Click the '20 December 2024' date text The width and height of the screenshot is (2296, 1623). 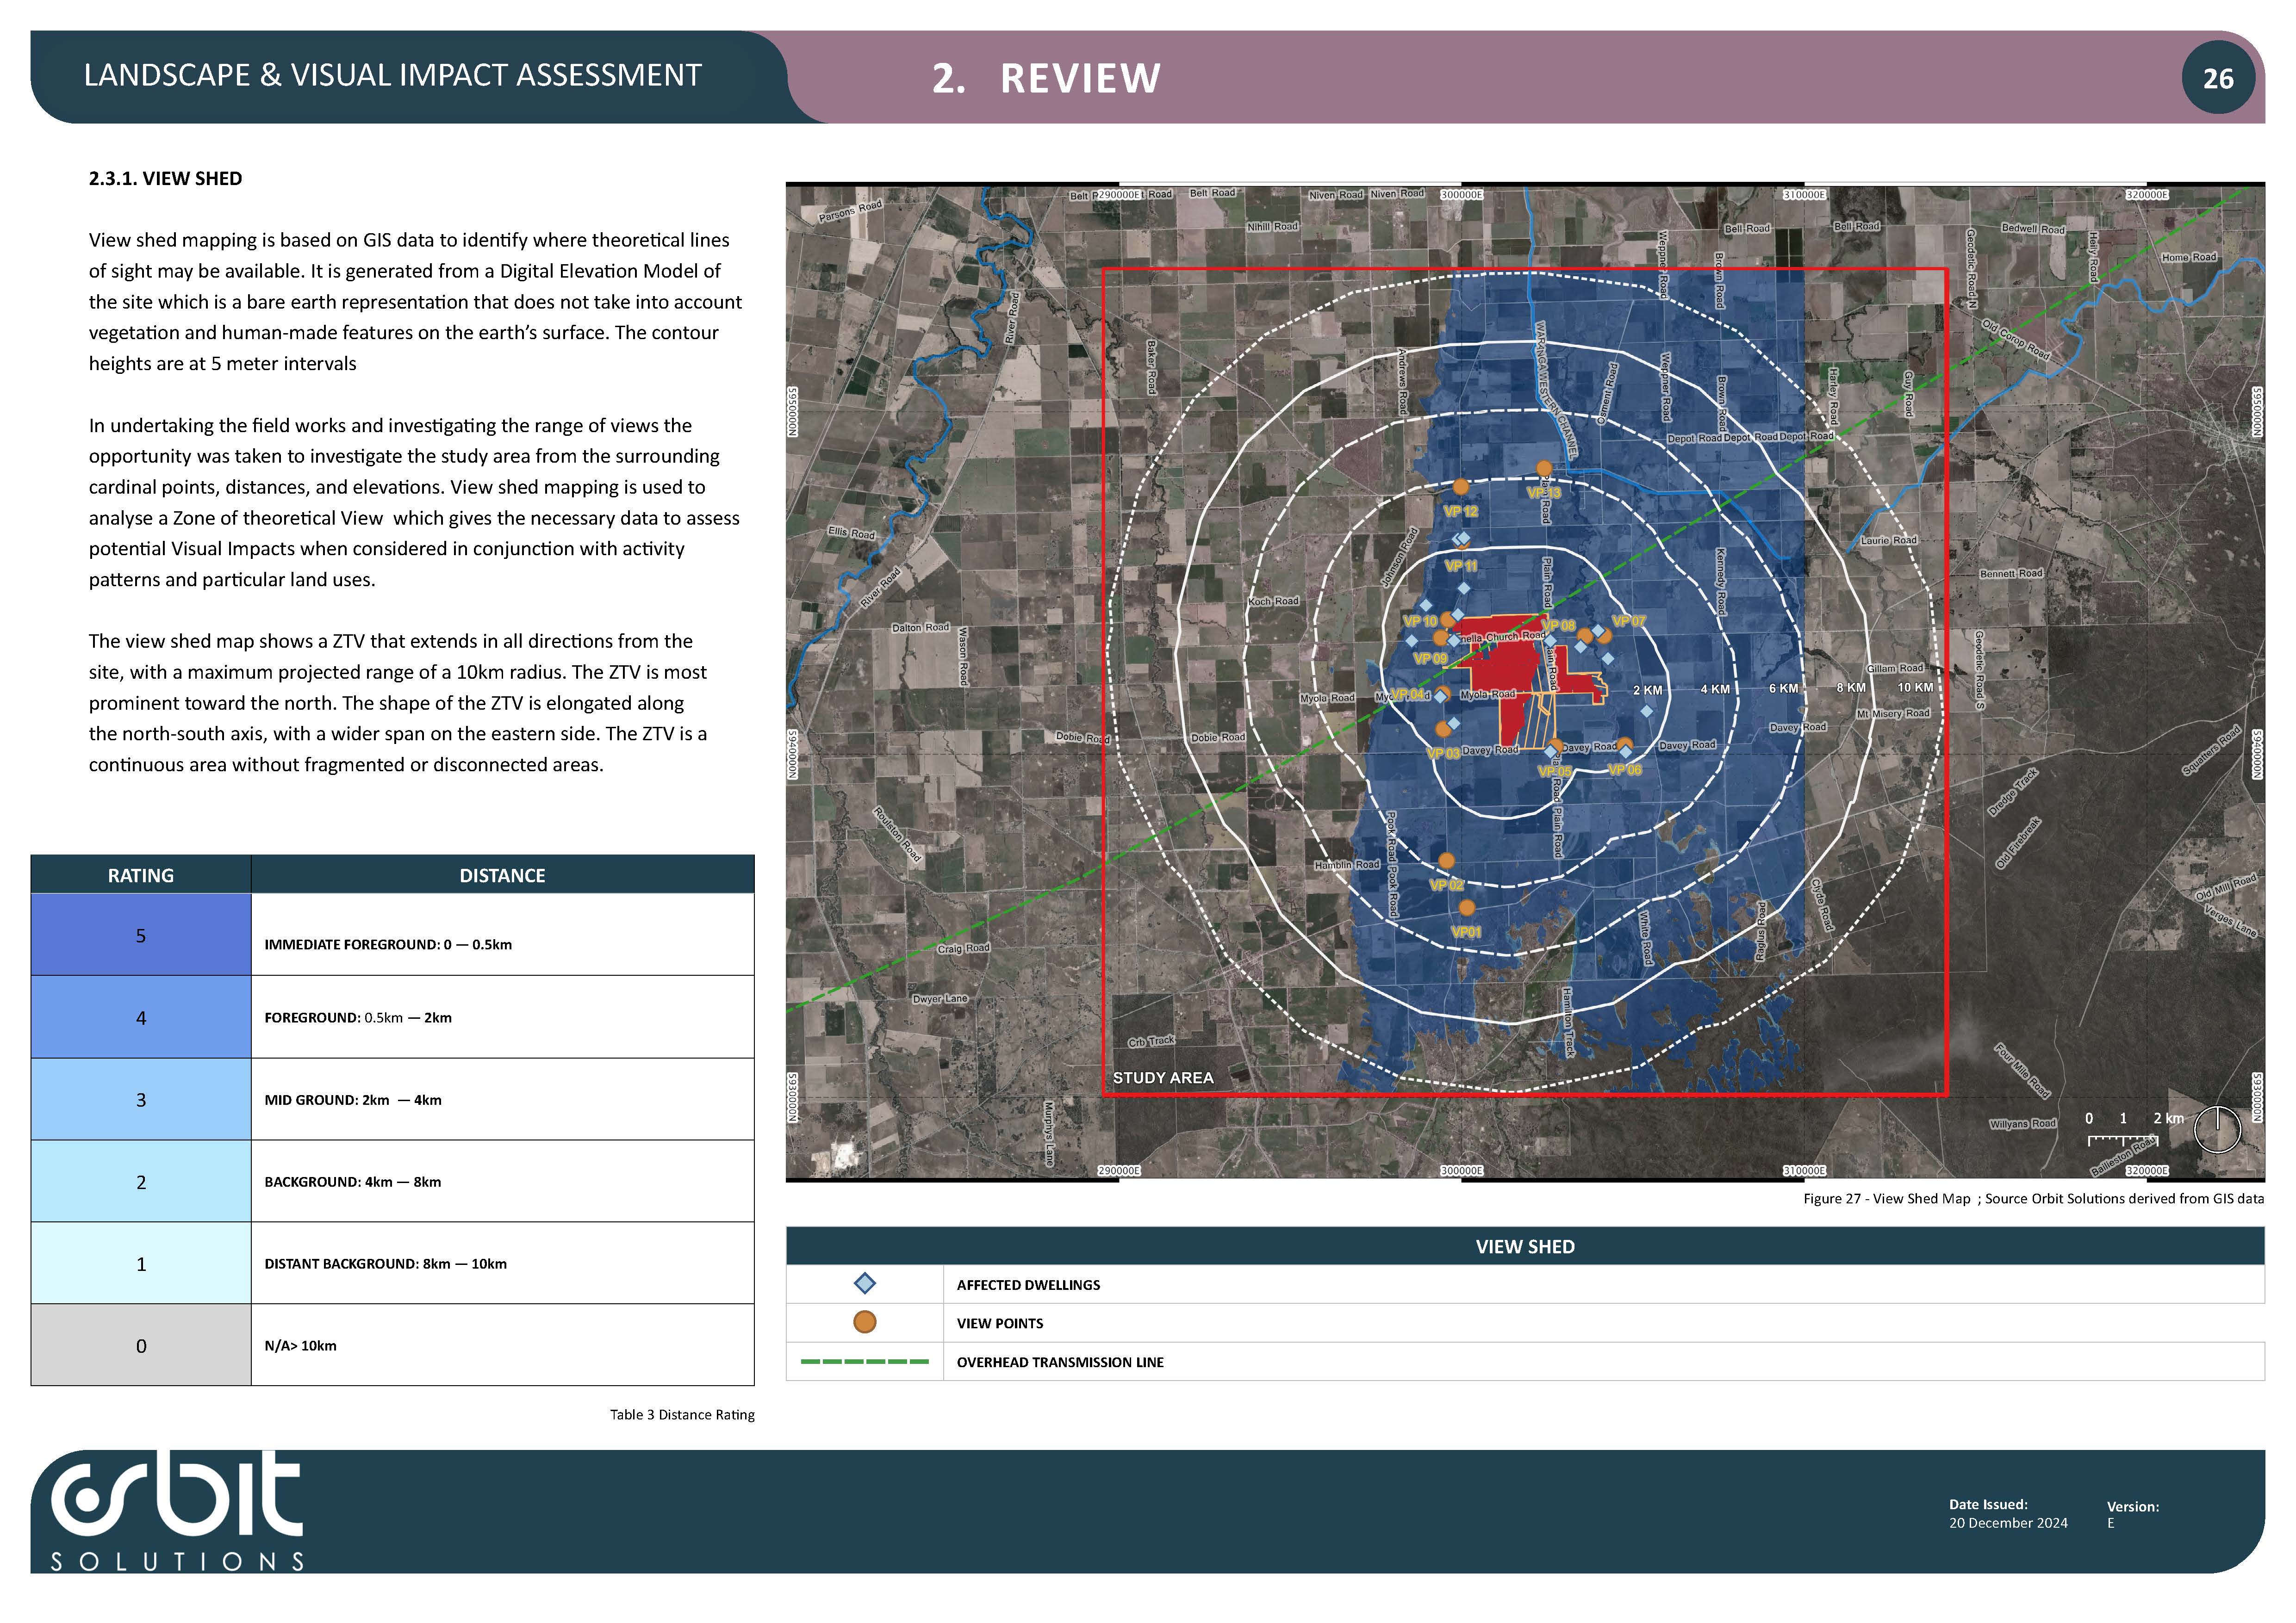(x=2008, y=1523)
